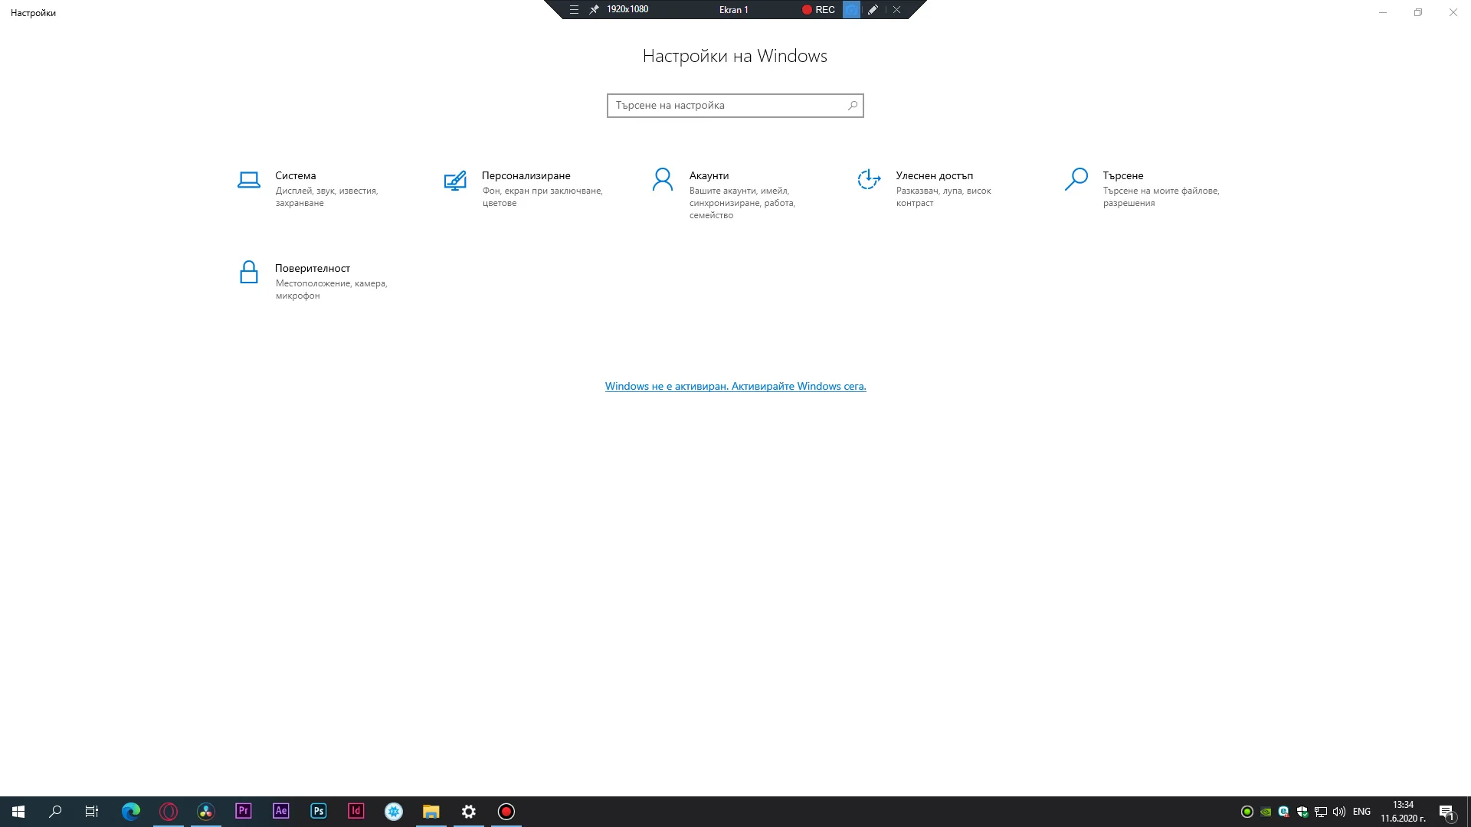
Task: Open the recorder pencil drawing tool
Action: 873,10
